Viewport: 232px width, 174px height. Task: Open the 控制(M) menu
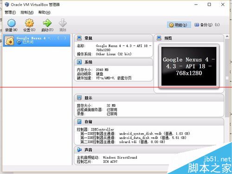27,13
